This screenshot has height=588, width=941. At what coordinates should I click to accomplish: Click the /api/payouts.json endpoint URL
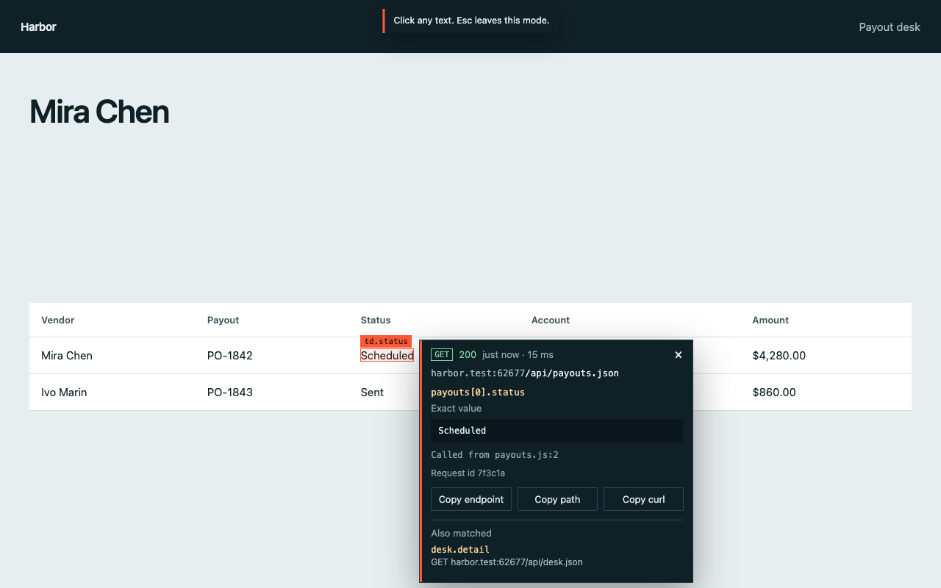coord(525,373)
